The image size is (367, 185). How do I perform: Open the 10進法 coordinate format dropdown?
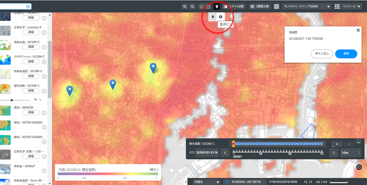206,182
